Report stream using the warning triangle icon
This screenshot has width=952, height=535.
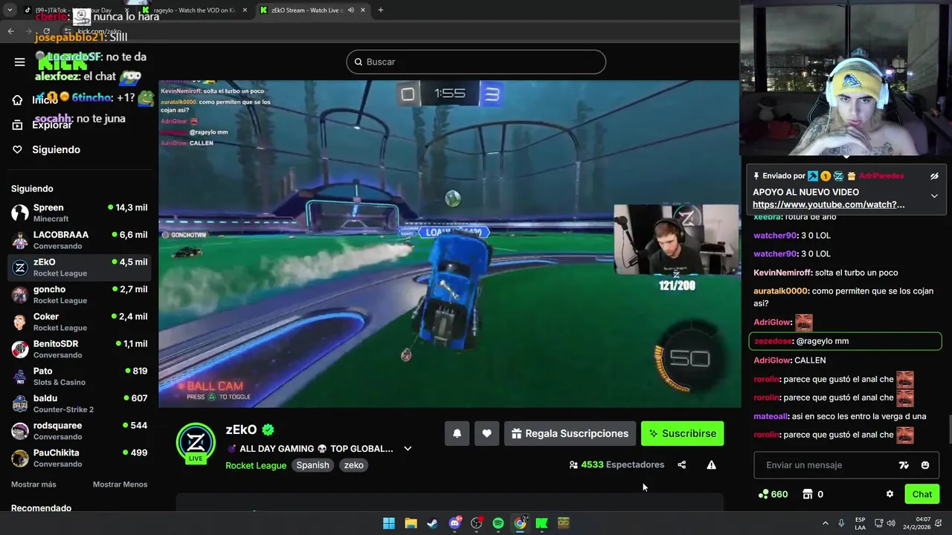pyautogui.click(x=711, y=465)
